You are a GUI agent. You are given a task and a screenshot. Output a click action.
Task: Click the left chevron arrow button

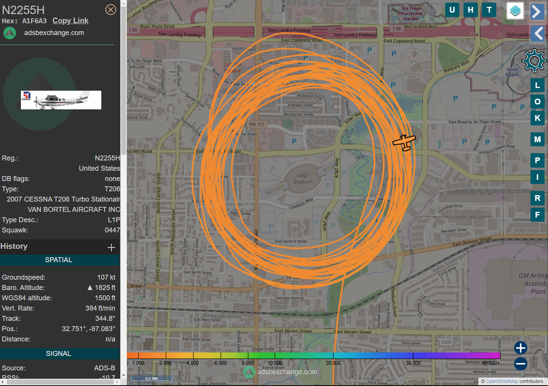pos(537,34)
